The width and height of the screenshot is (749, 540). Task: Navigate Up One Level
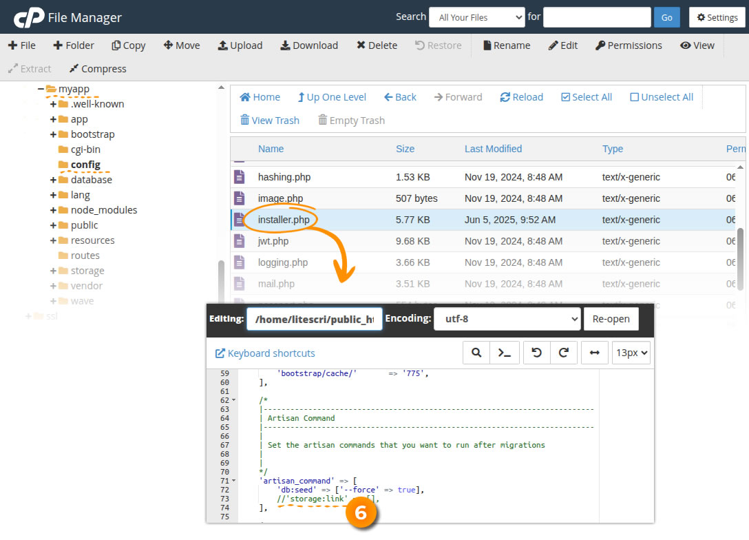coord(332,97)
